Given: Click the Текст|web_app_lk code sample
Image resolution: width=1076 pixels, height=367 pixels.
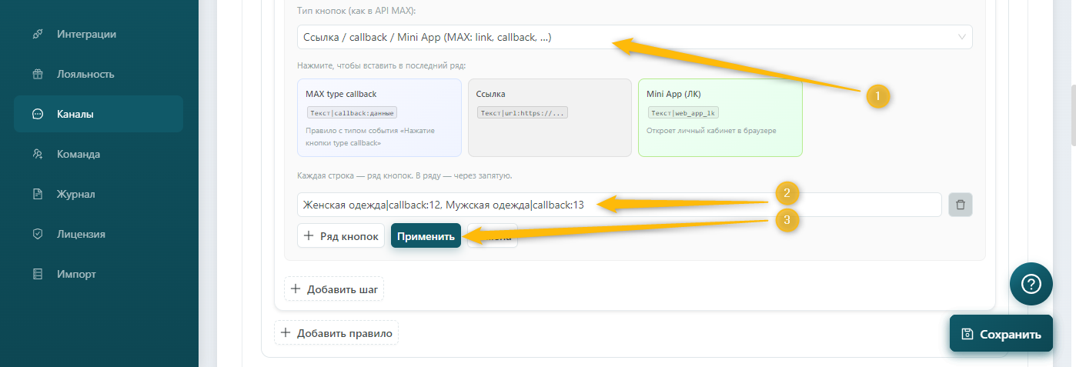Looking at the screenshot, I should pos(683,112).
